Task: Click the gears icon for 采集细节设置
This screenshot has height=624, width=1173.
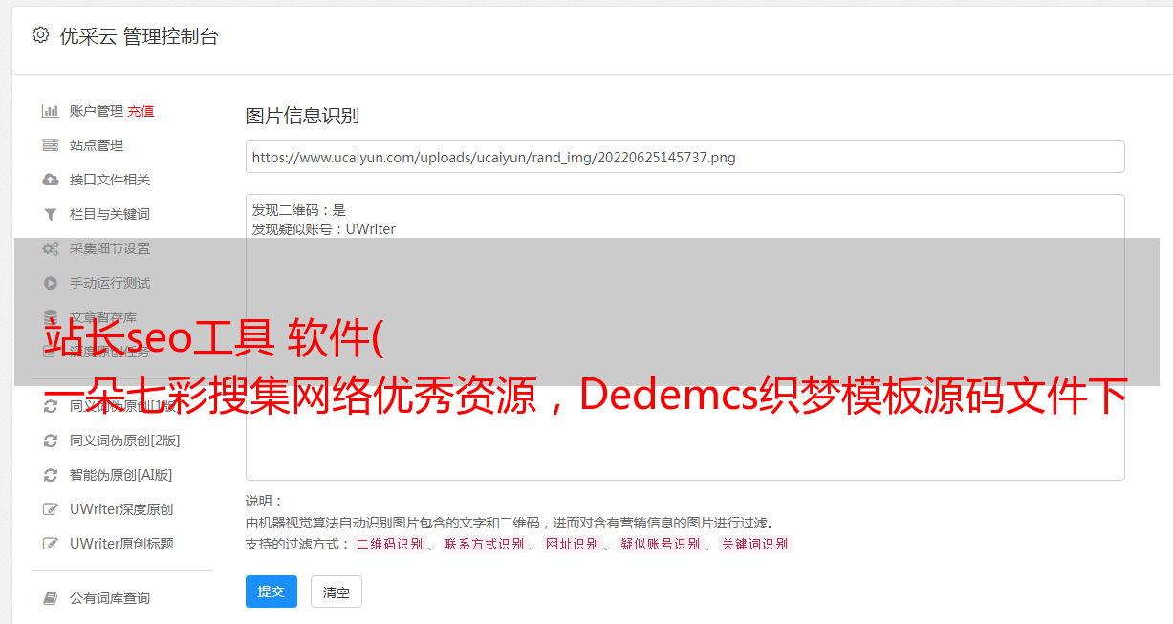Action: [51, 248]
